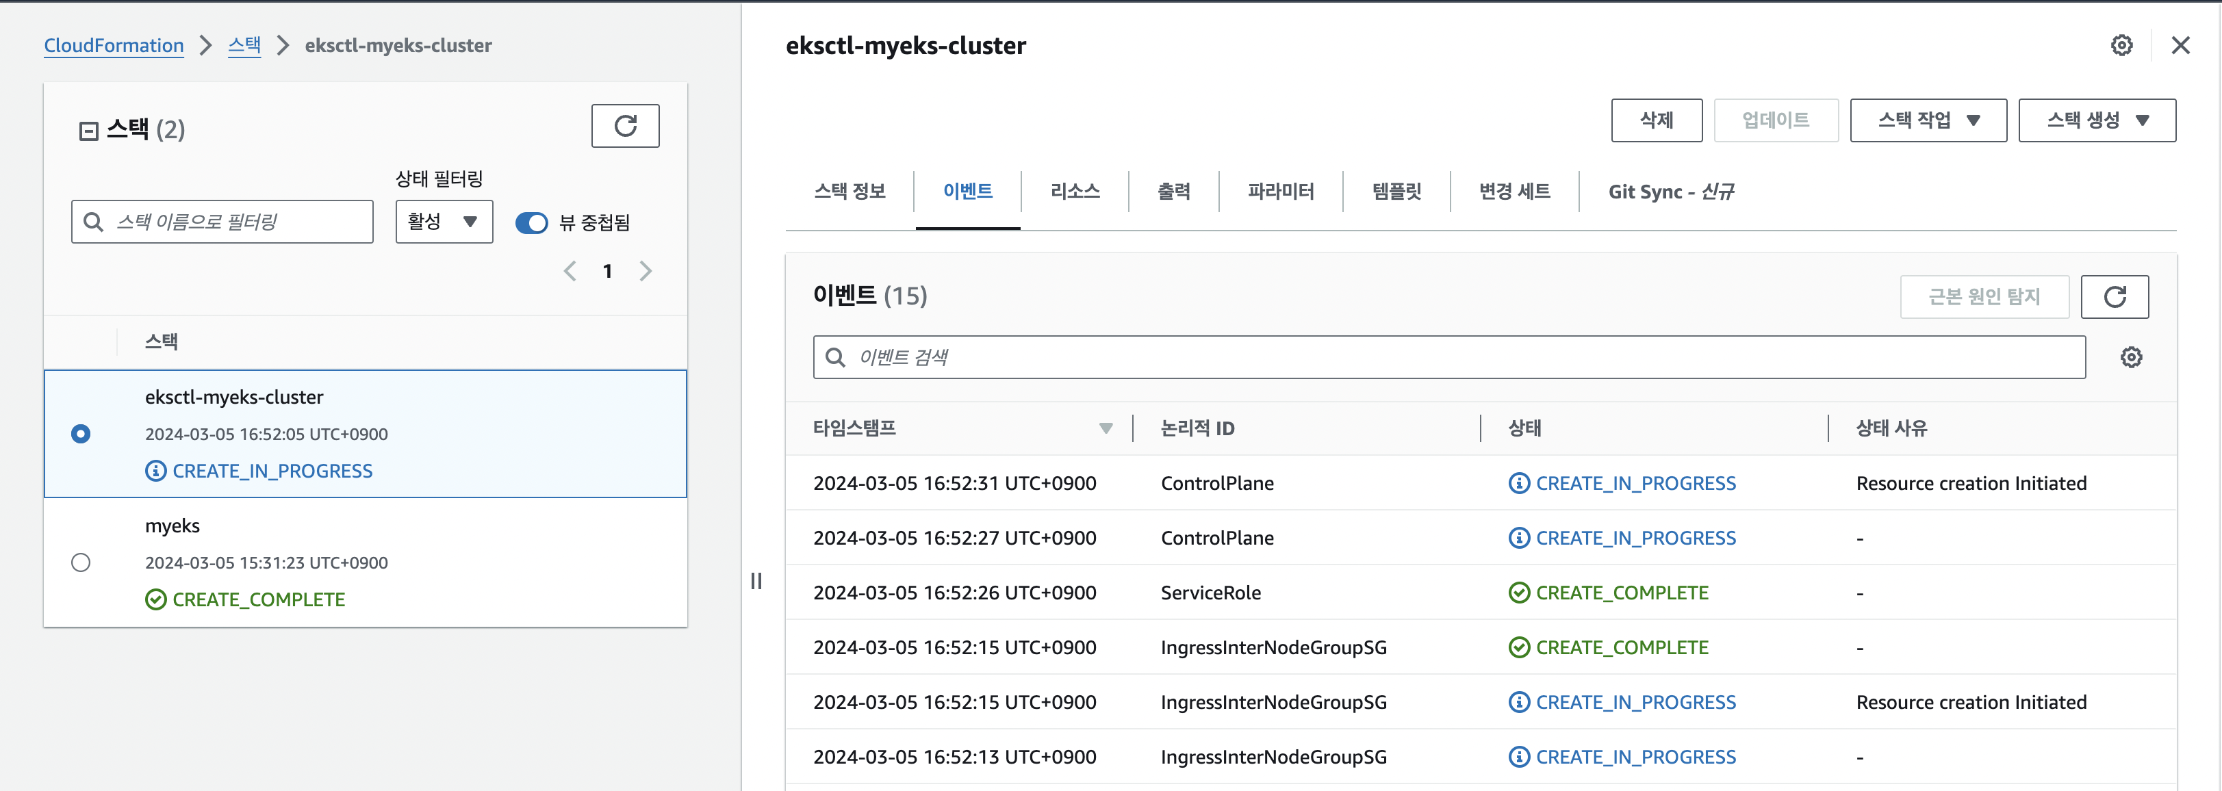This screenshot has width=2222, height=791.
Task: Click the split panel resize handle
Action: point(756,580)
